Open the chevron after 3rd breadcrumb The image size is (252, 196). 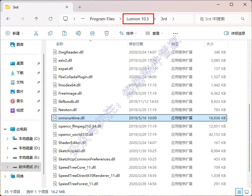coord(173,19)
